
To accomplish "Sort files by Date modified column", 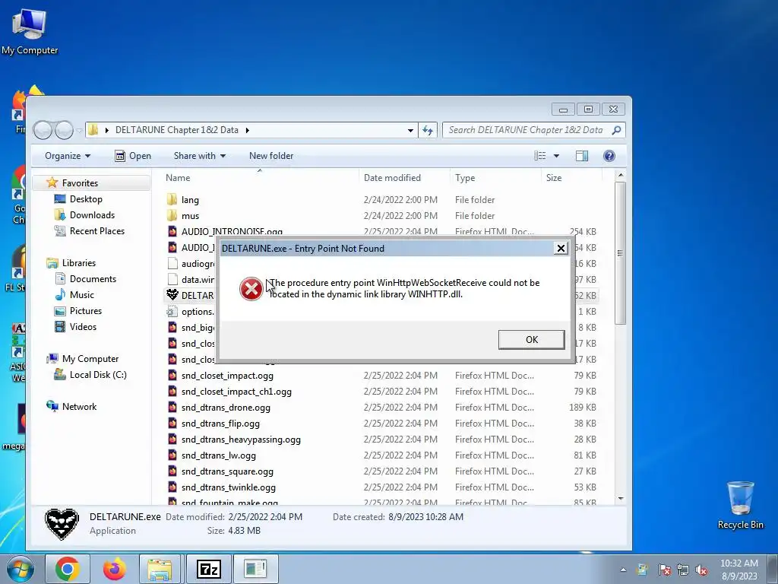I will tap(392, 178).
